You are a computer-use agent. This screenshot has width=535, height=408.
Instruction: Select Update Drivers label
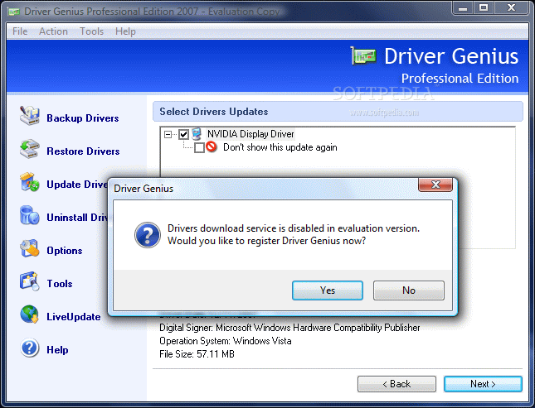click(x=77, y=185)
